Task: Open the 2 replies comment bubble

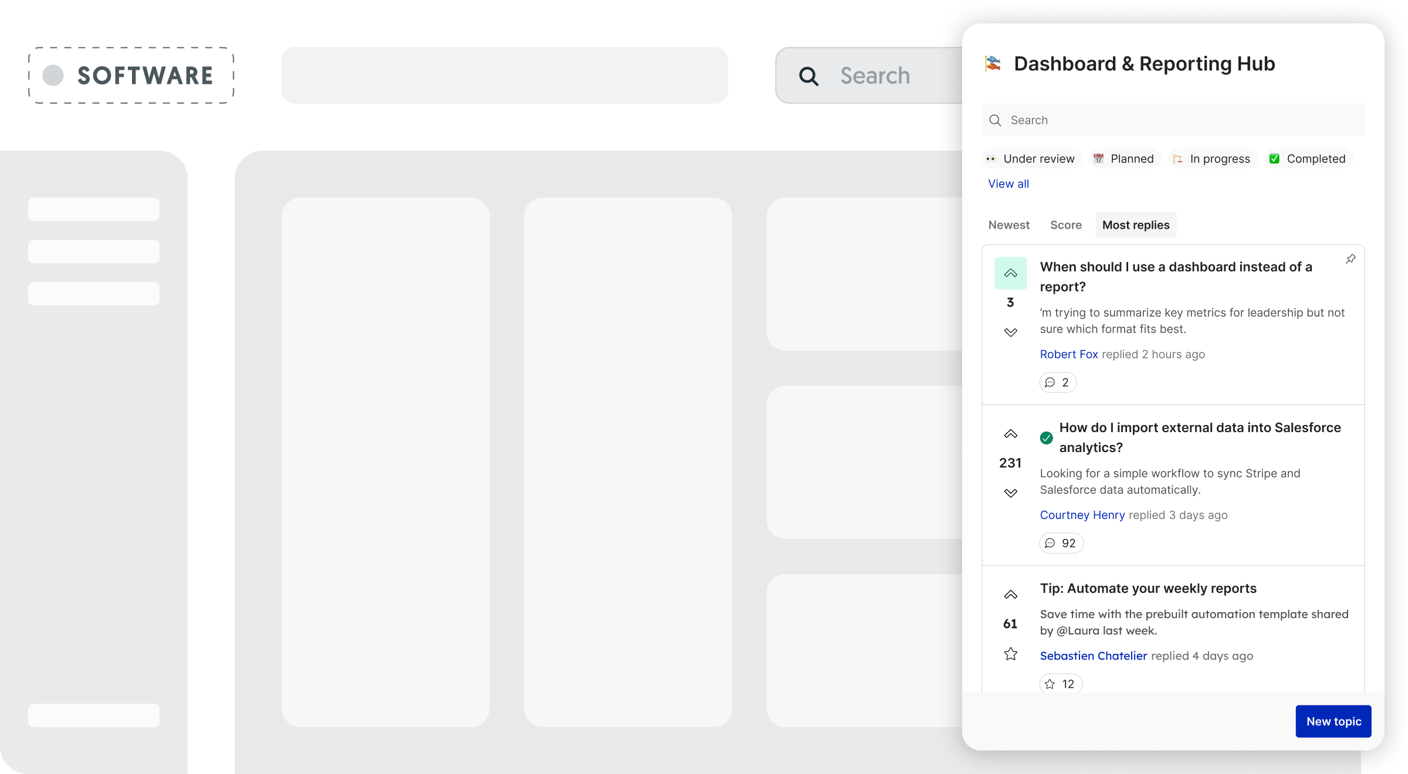Action: [1058, 382]
